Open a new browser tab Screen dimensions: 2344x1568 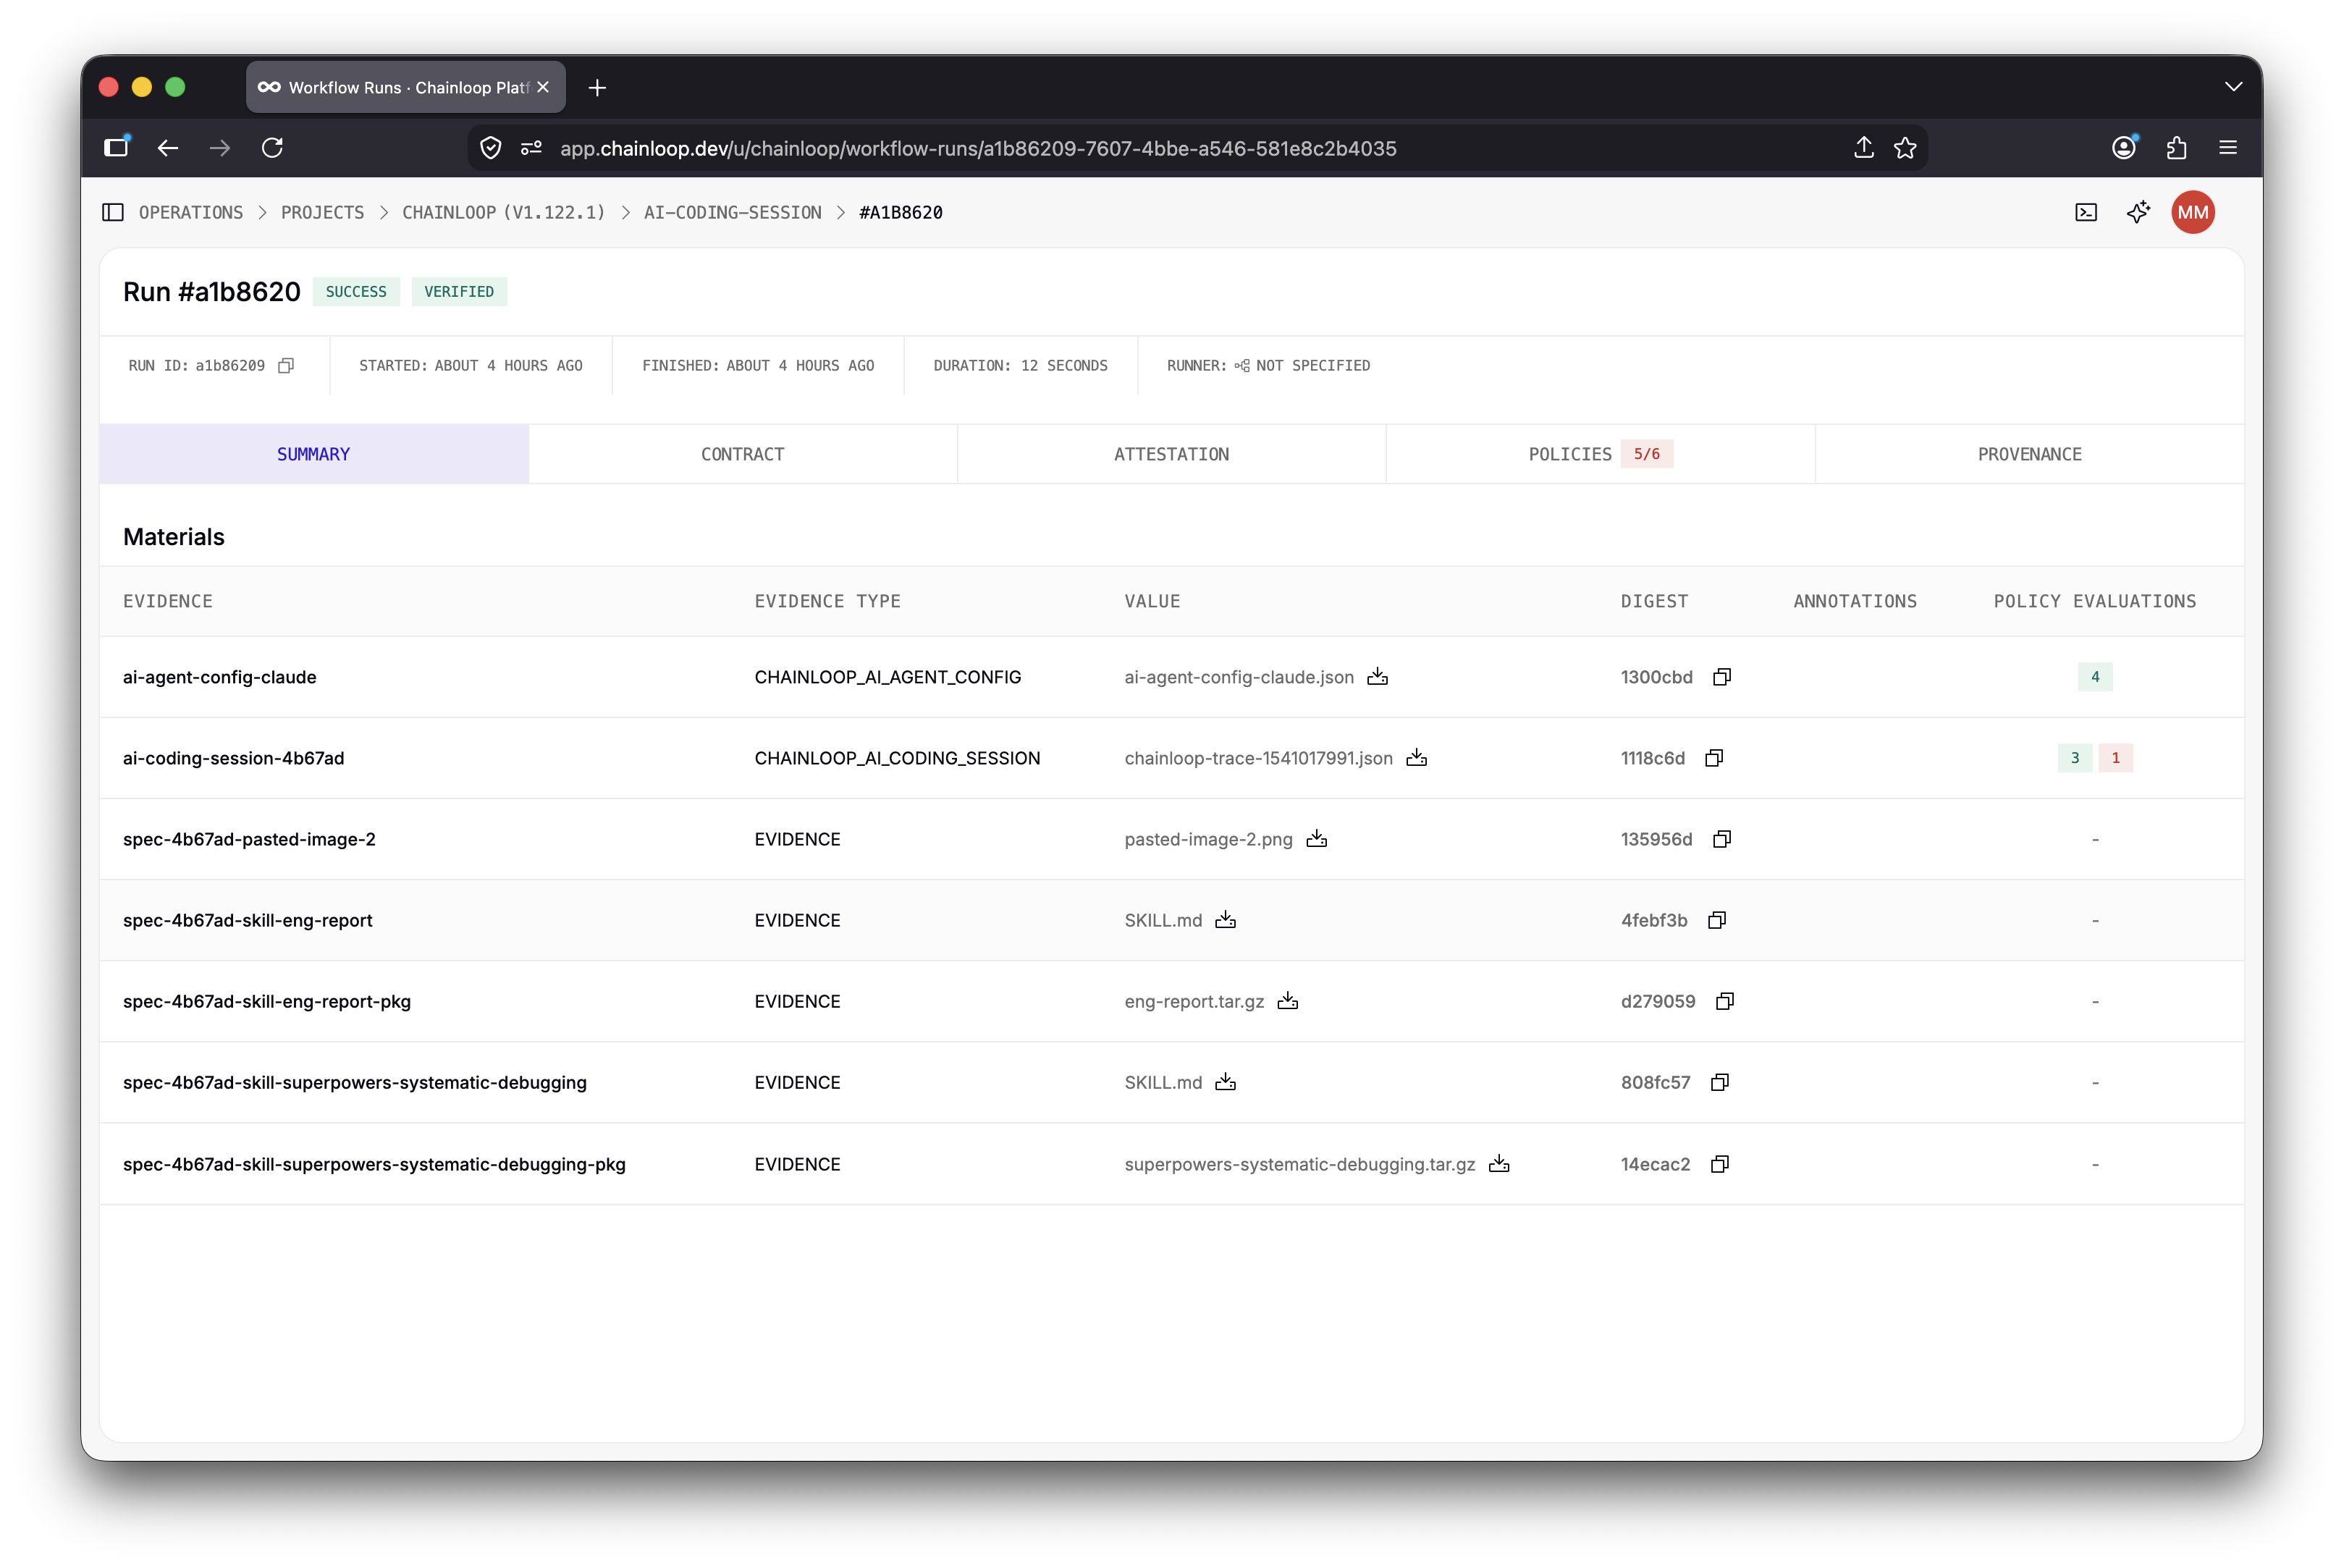point(597,88)
